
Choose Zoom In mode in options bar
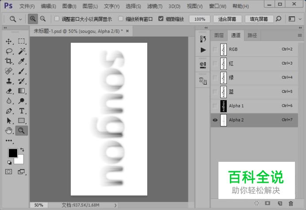coord(33,19)
